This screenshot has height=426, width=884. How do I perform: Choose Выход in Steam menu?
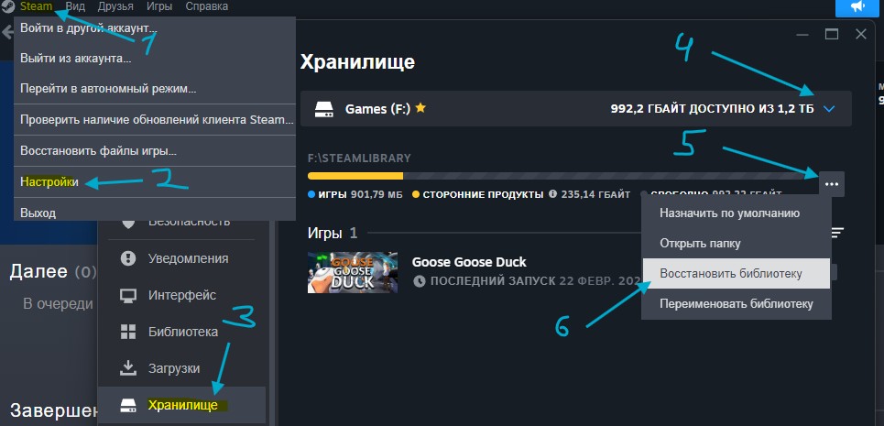155,212
